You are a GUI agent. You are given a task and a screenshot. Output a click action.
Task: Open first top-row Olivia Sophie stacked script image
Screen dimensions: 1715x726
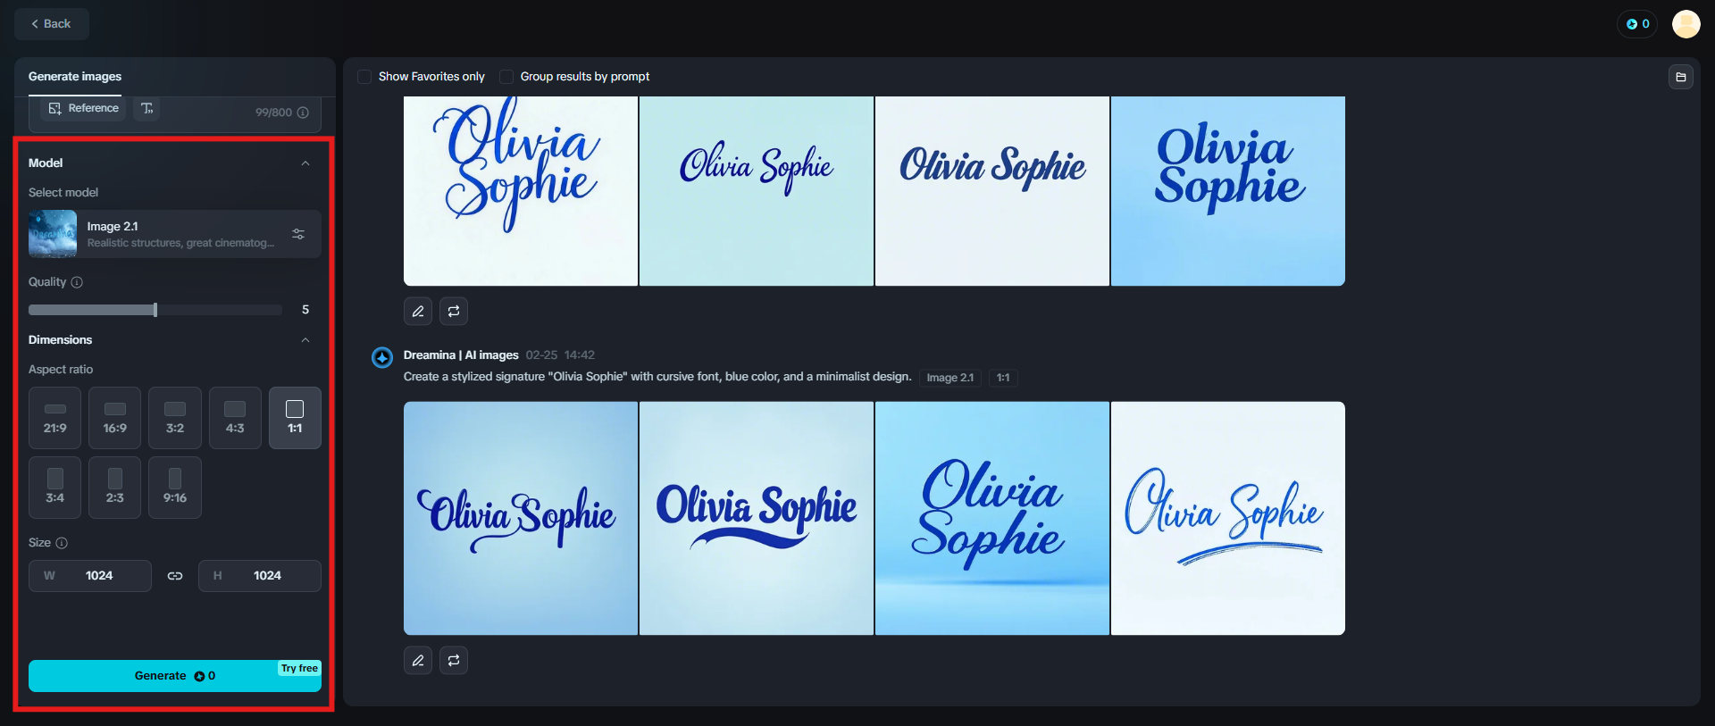pos(521,191)
